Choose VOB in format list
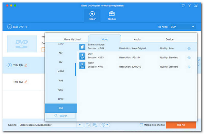The width and height of the screenshot is (204, 134). click(61, 81)
